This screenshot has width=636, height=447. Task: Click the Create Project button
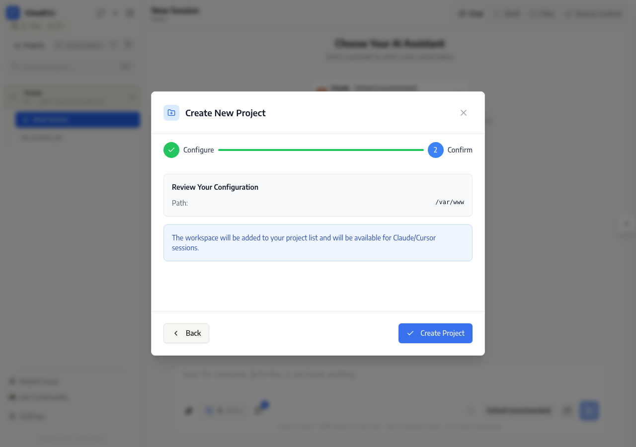(x=435, y=333)
